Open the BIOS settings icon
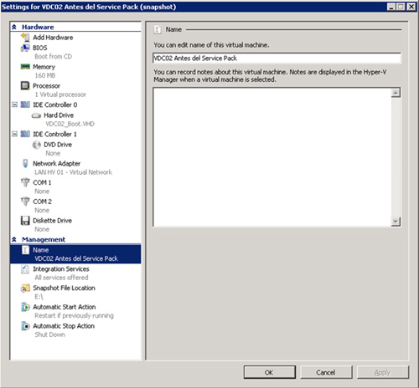Screen dimensions: 419x388 pyautogui.click(x=25, y=48)
